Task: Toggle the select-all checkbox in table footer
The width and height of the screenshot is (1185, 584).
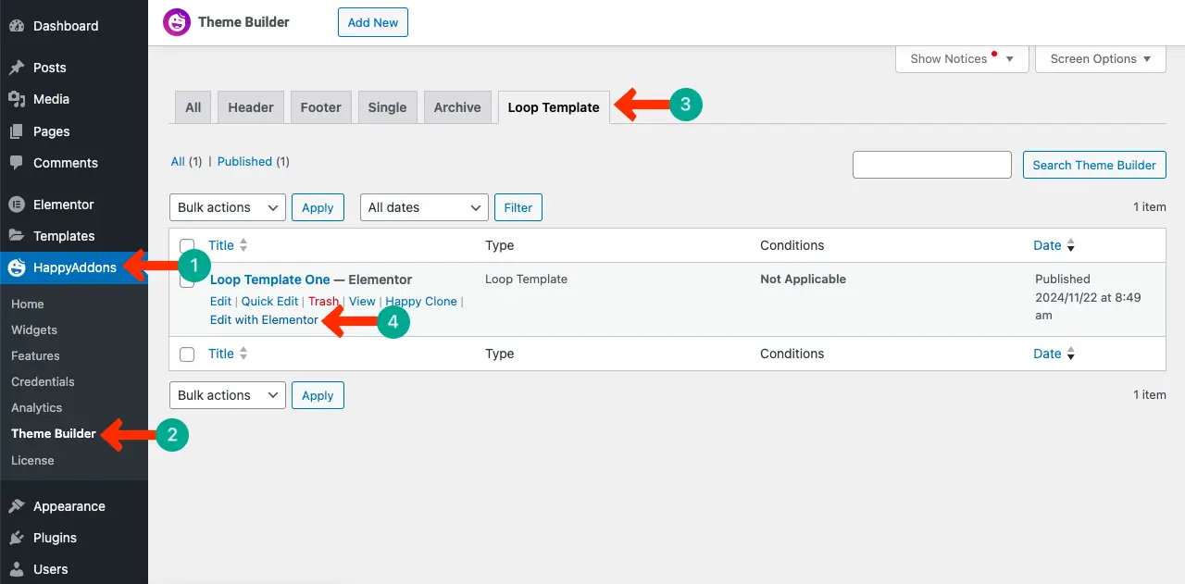Action: click(187, 354)
